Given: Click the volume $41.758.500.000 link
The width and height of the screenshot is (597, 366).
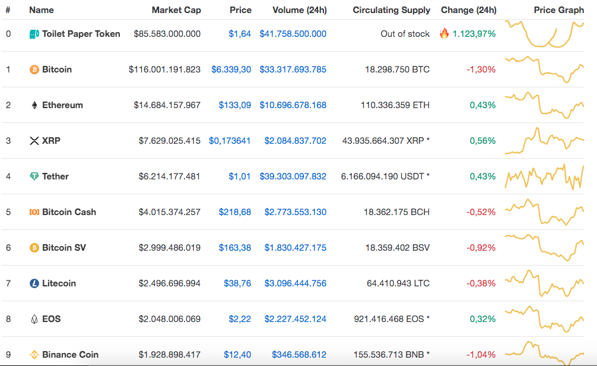Looking at the screenshot, I should tap(293, 34).
